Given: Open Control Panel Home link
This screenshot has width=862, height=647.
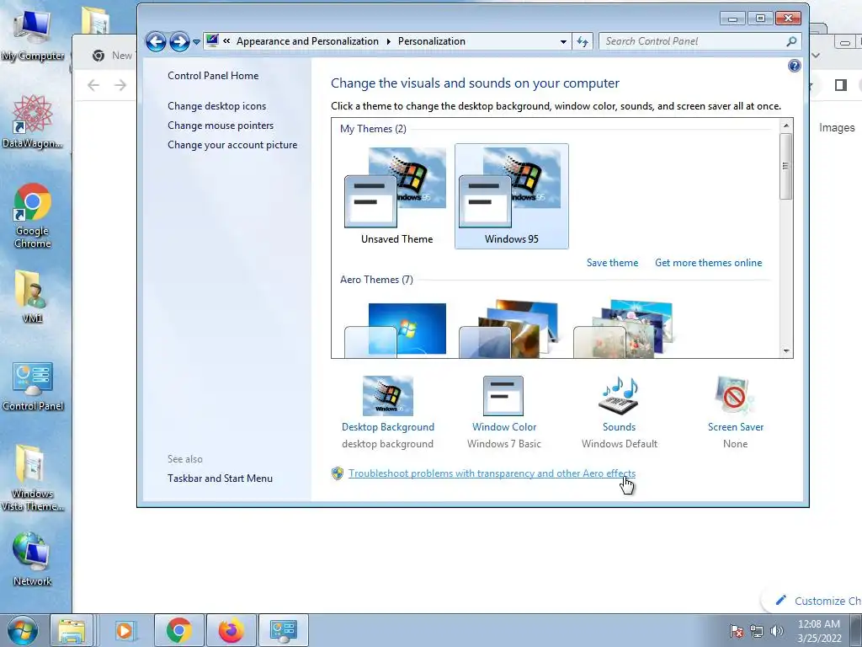Looking at the screenshot, I should click(213, 75).
